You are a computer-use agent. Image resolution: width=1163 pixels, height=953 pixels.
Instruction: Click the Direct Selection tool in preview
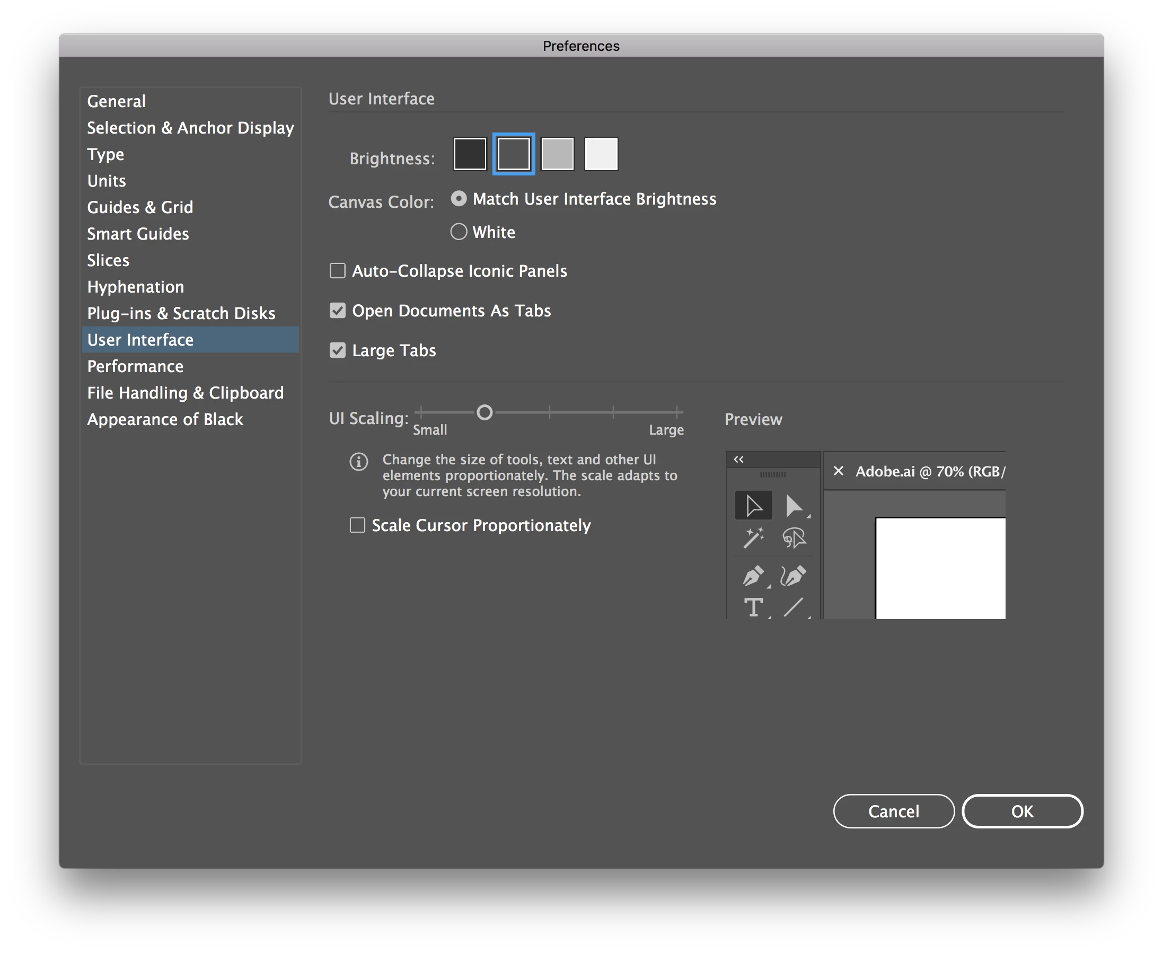(x=794, y=506)
